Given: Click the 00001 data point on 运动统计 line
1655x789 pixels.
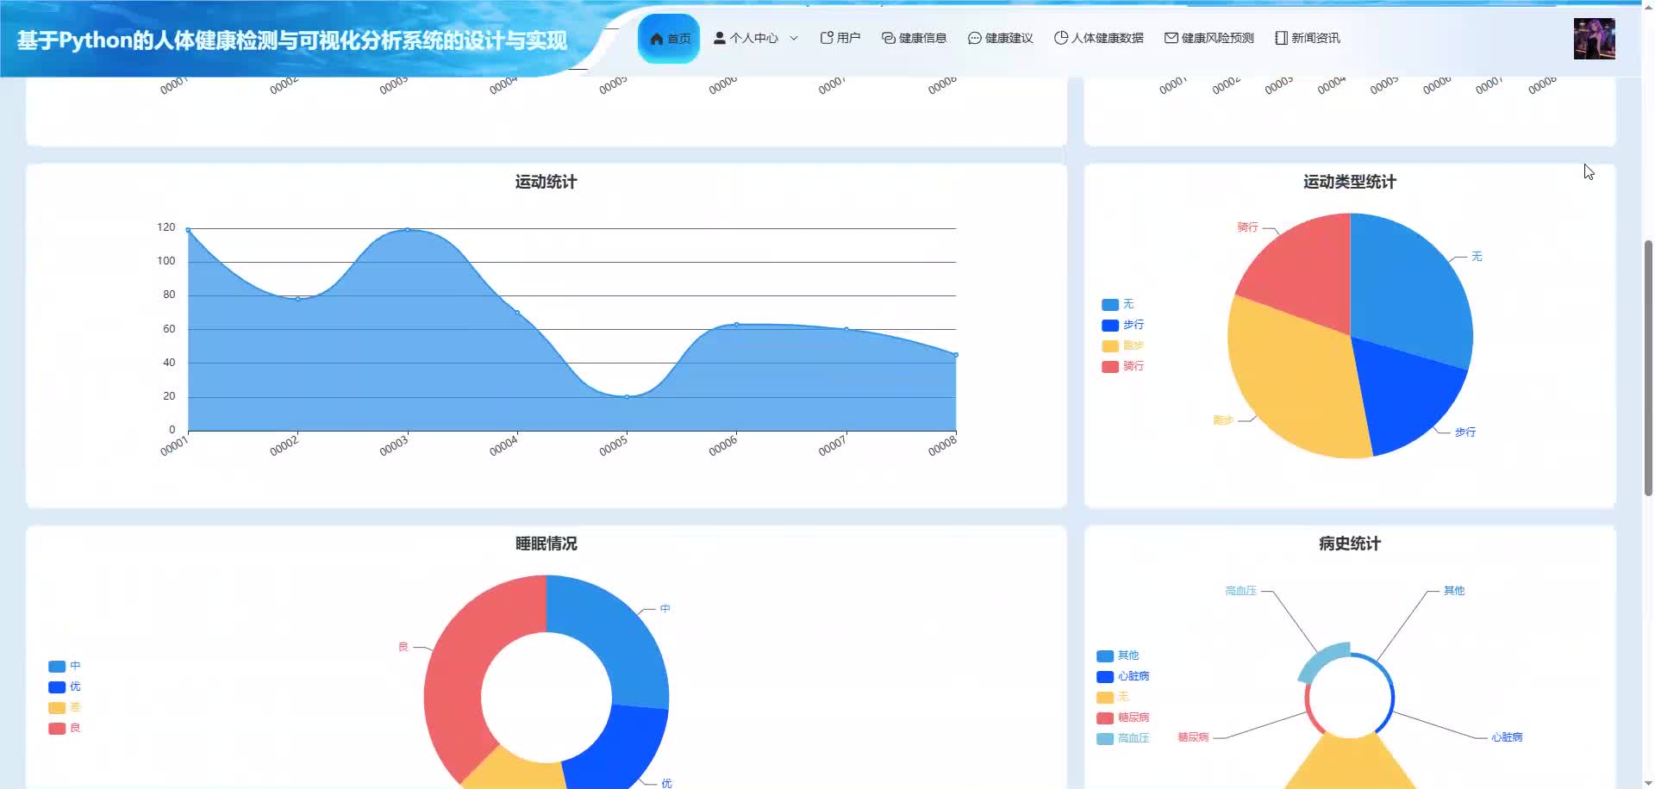Looking at the screenshot, I should coord(188,230).
